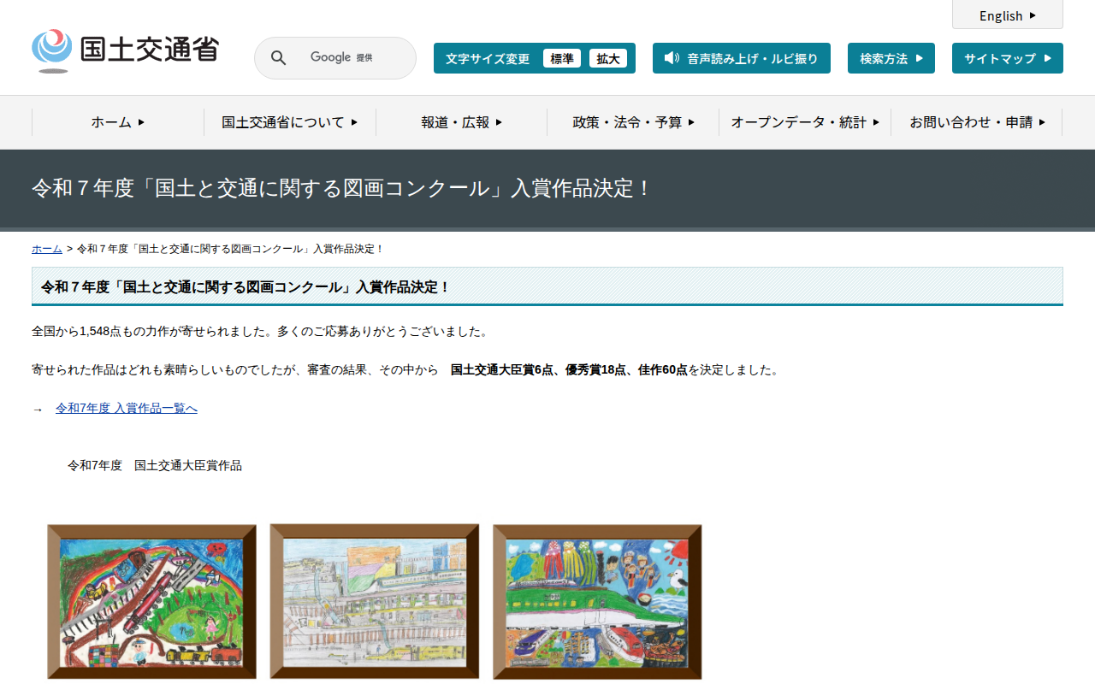The image size is (1095, 684).
Task: Open 検索方法 page
Action: [891, 58]
